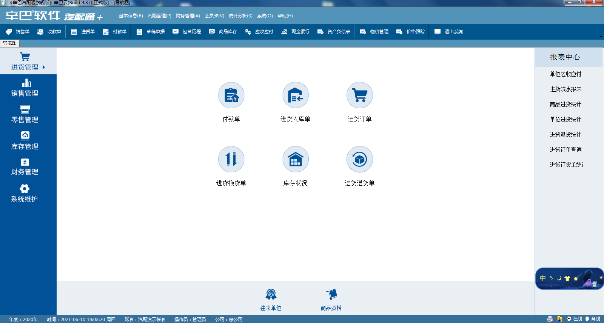Open 单位应收应付 report link
This screenshot has height=323, width=604.
[565, 74]
